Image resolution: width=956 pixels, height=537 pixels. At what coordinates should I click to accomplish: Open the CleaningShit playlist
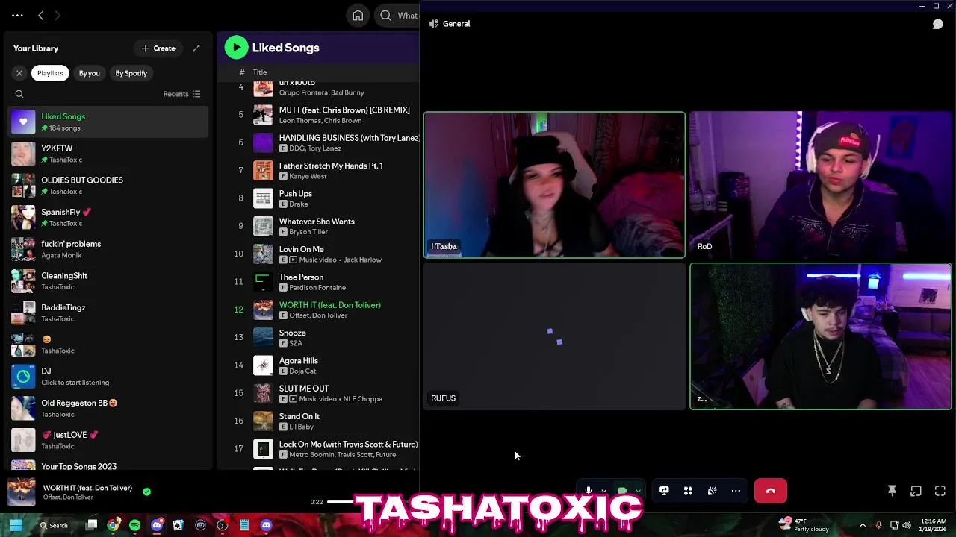pyautogui.click(x=109, y=281)
